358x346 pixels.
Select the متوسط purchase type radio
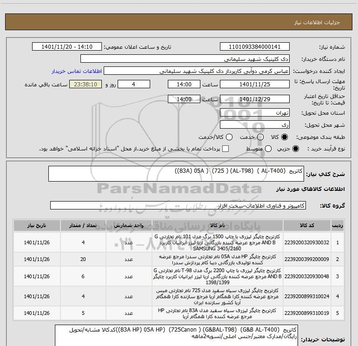[268, 149]
